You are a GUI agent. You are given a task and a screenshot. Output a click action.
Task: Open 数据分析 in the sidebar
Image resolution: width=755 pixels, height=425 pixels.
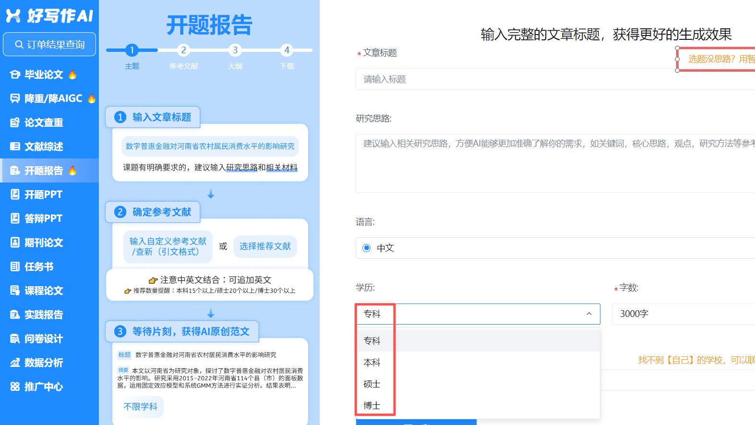tap(49, 363)
